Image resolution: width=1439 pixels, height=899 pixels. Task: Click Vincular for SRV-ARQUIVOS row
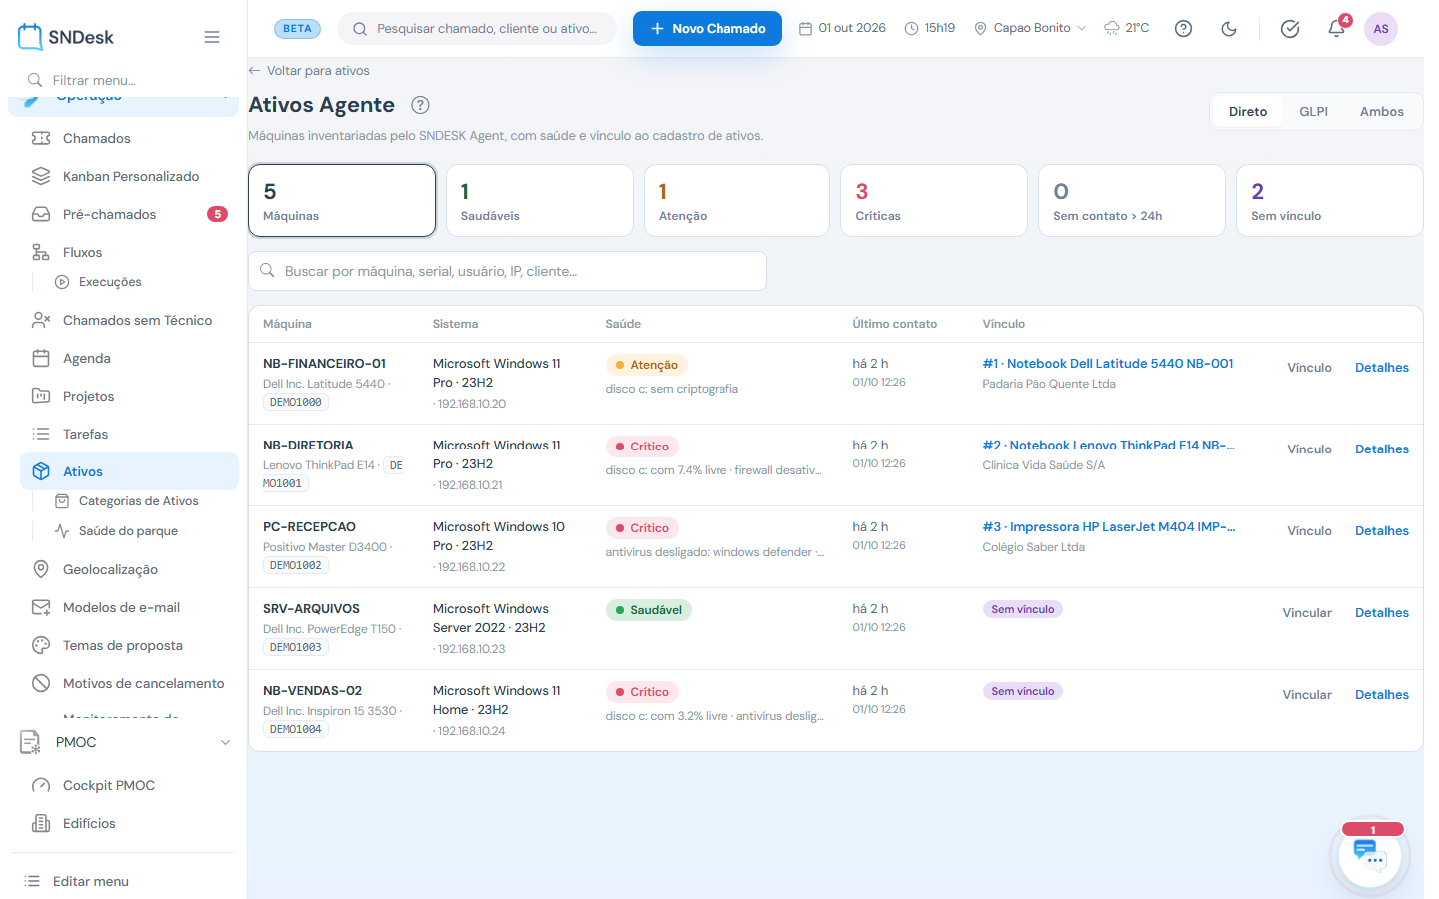tap(1307, 613)
